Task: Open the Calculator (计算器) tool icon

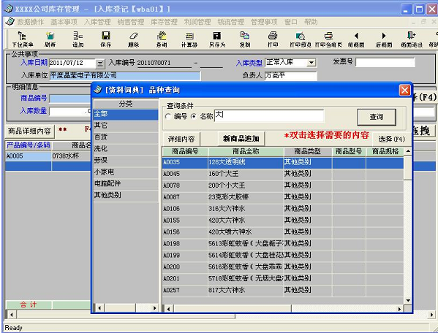Action: point(189,36)
